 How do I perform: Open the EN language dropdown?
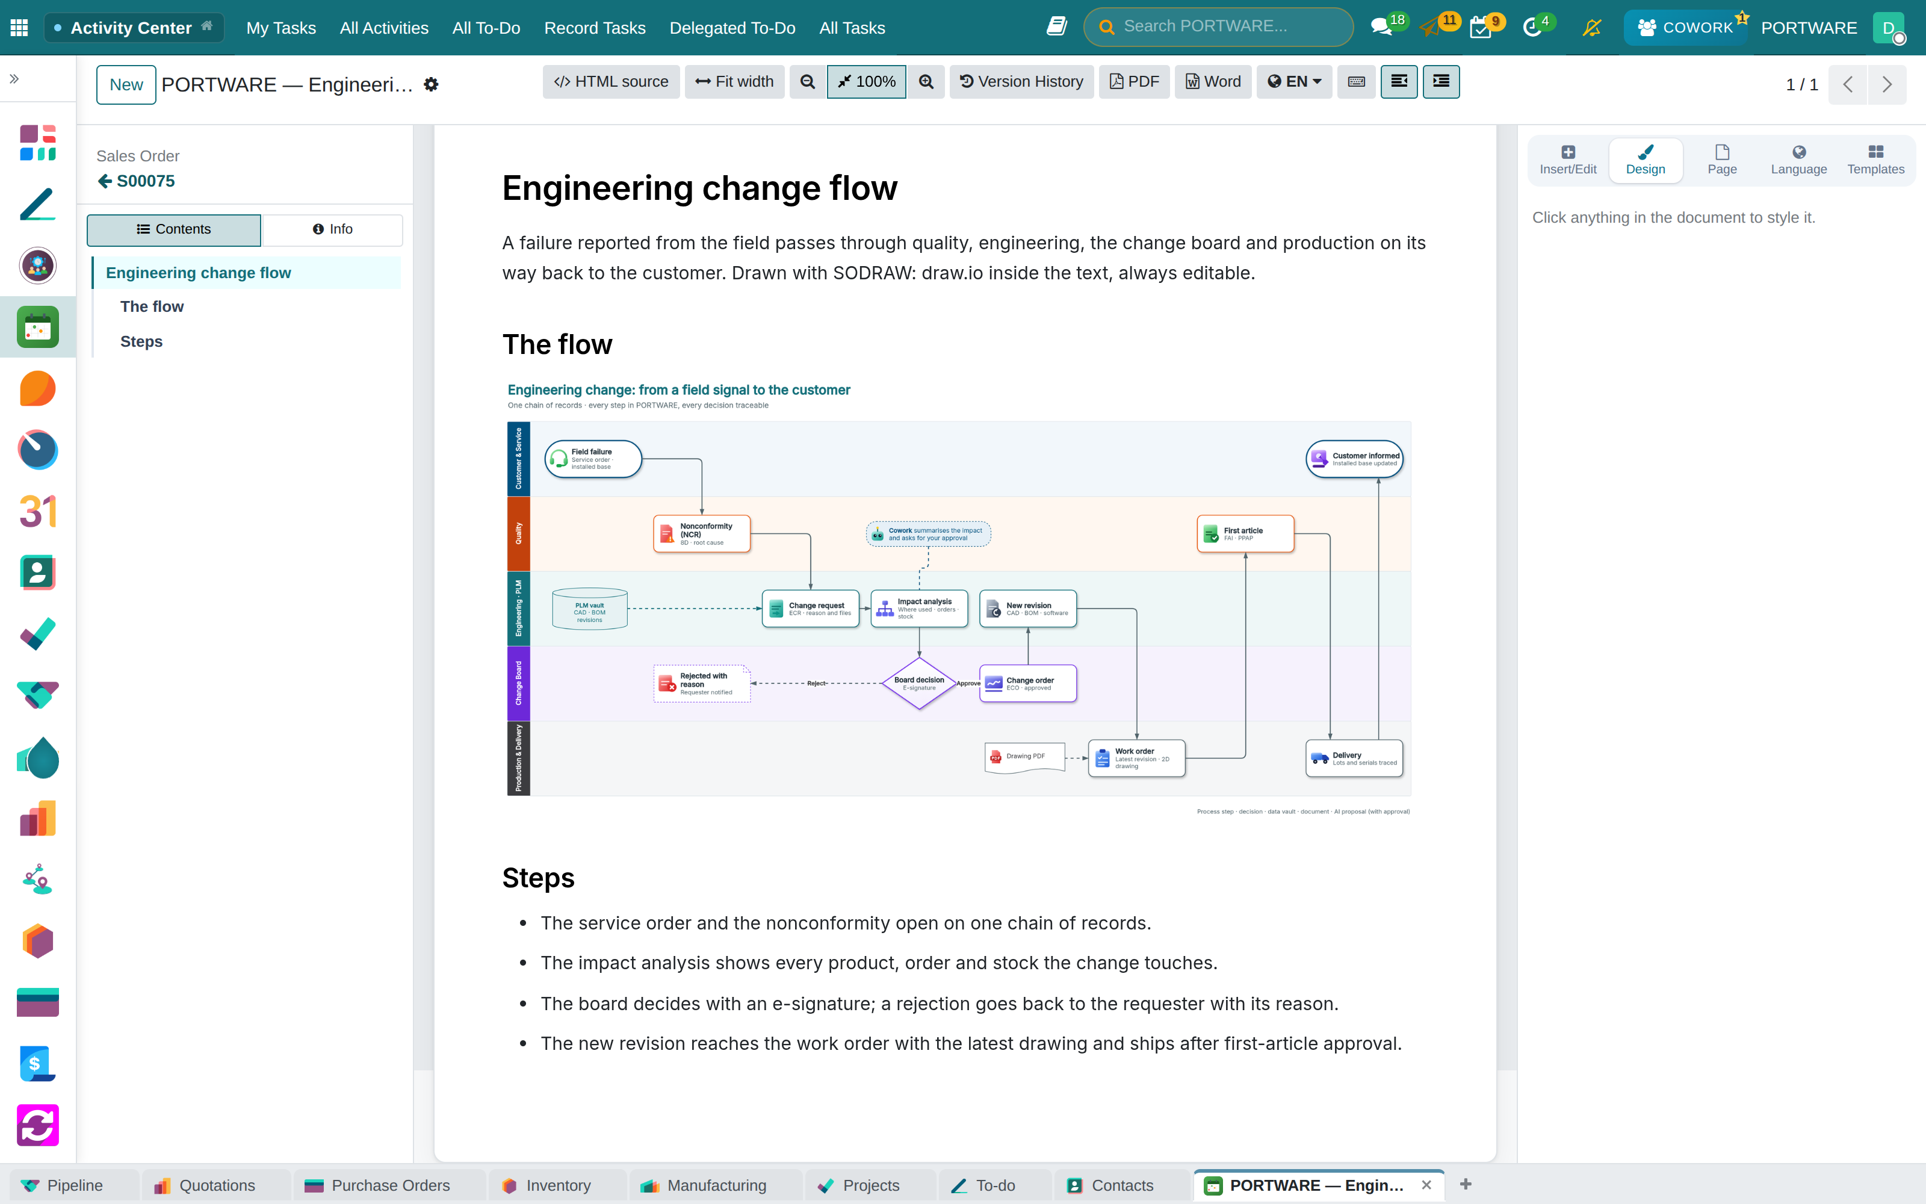pyautogui.click(x=1295, y=82)
